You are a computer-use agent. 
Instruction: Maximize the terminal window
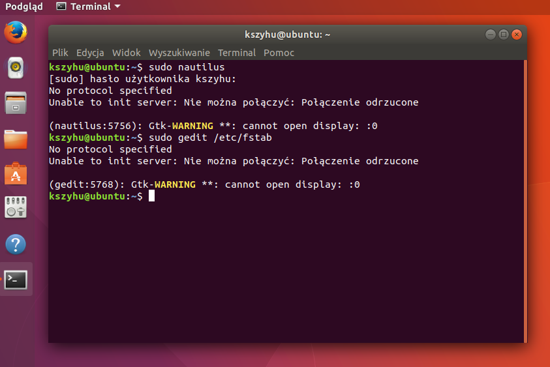coord(503,35)
